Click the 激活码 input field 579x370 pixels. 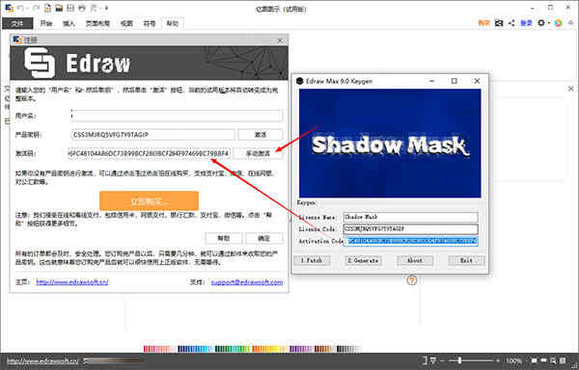(x=149, y=153)
